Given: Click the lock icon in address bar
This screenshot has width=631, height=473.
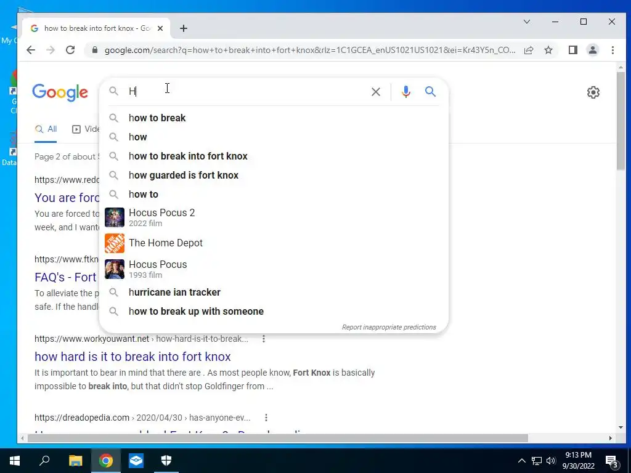Looking at the screenshot, I should (x=95, y=50).
